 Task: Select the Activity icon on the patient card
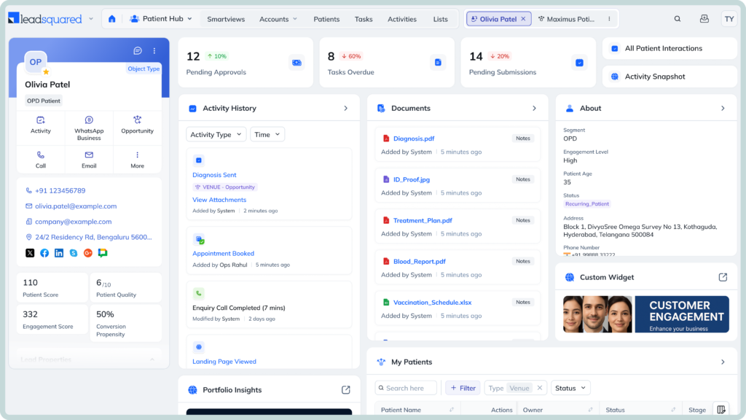coord(41,124)
